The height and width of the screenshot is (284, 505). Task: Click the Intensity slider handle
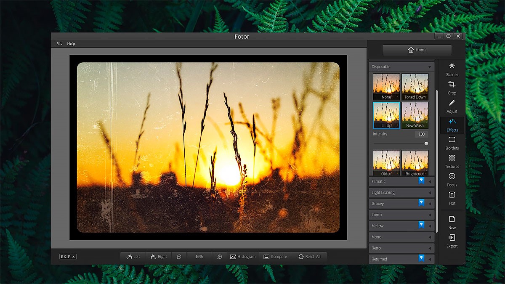[426, 143]
